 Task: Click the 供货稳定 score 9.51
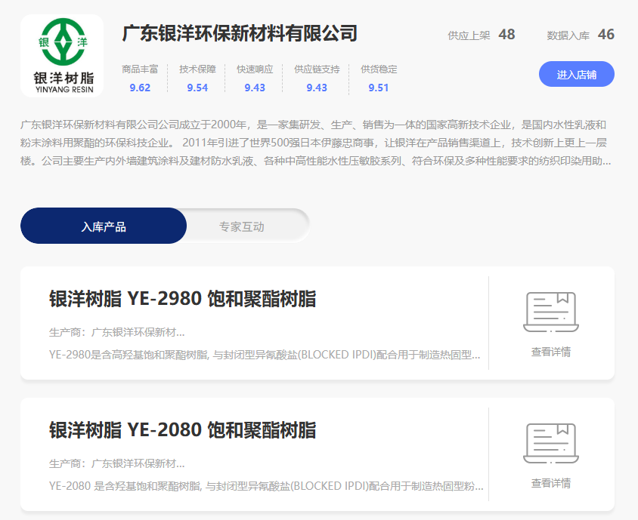coord(379,88)
